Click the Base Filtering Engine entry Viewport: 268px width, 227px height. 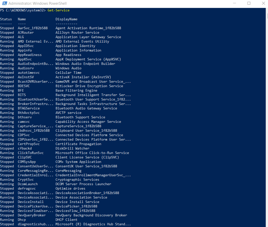click(76, 90)
